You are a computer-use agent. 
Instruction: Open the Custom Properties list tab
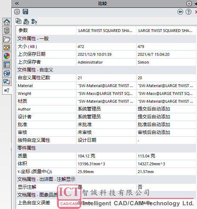pyautogui.click(x=7, y=65)
